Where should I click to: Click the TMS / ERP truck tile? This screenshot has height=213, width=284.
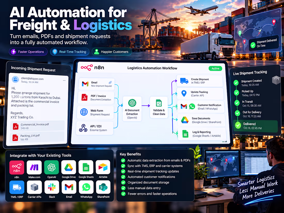17,187
